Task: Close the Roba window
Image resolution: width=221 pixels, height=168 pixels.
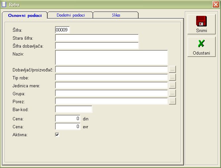Action: [x=215, y=4]
